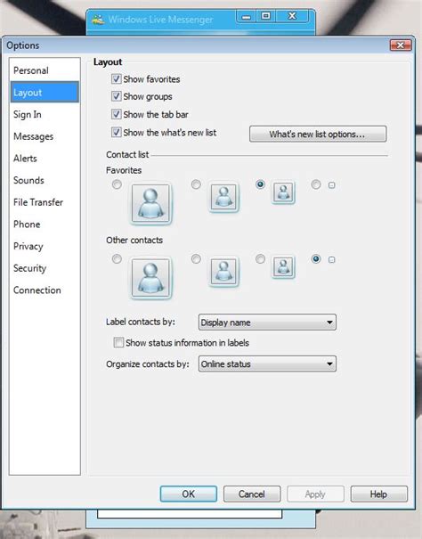Maximize the Windows Live Messenger window
This screenshot has width=422, height=539.
[x=266, y=16]
